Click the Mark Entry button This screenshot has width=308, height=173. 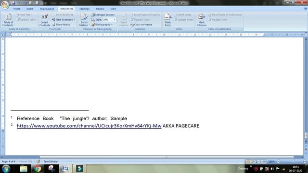pos(167,20)
